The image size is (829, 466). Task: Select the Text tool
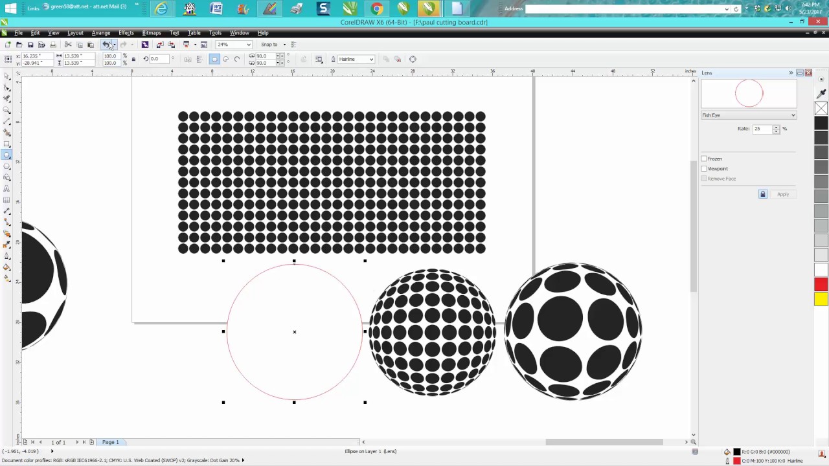pyautogui.click(x=6, y=188)
